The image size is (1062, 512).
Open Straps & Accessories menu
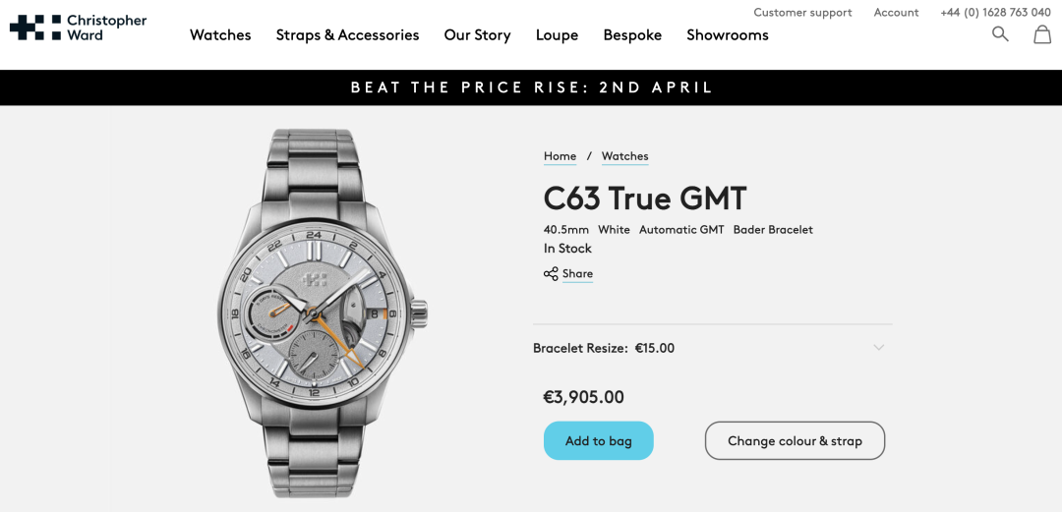[x=347, y=35]
